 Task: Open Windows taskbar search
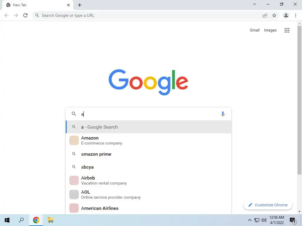(x=21, y=220)
